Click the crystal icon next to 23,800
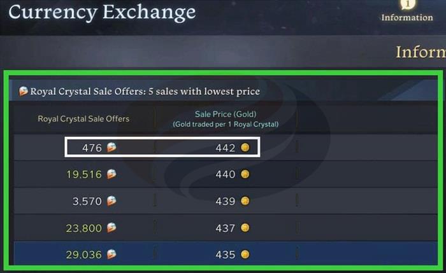 click(x=111, y=228)
